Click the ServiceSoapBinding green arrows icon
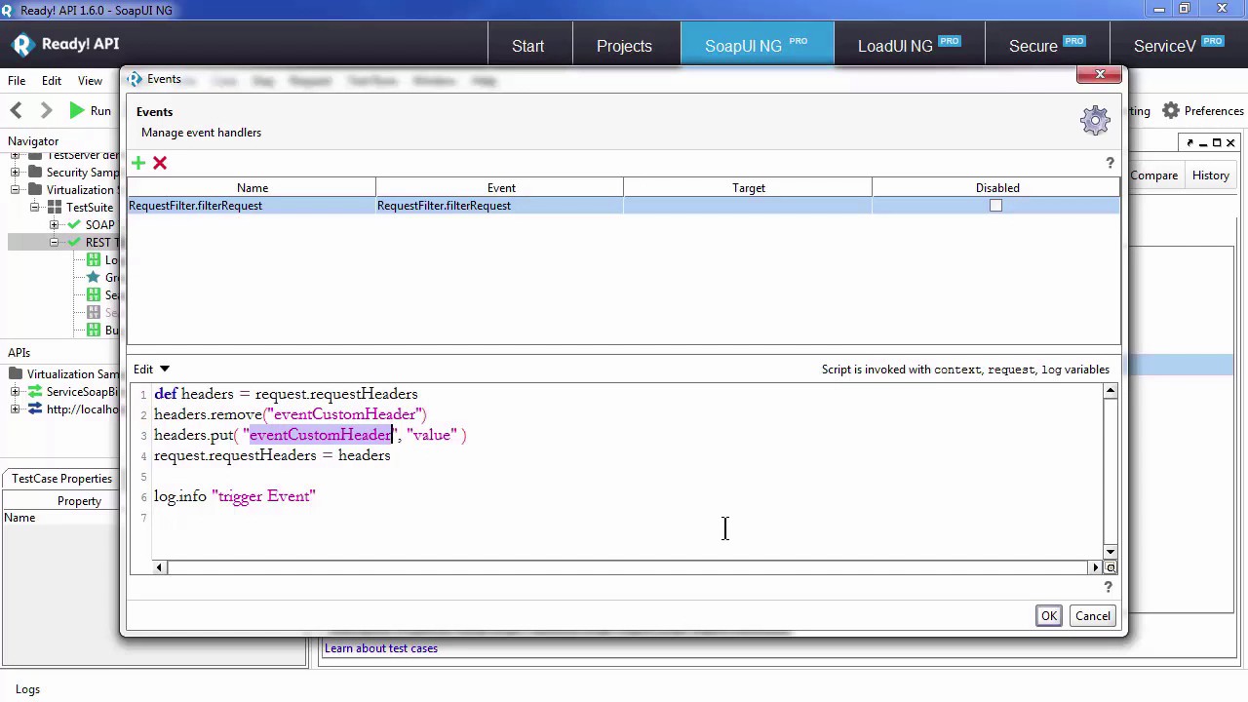Viewport: 1248px width, 702px height. [x=35, y=392]
